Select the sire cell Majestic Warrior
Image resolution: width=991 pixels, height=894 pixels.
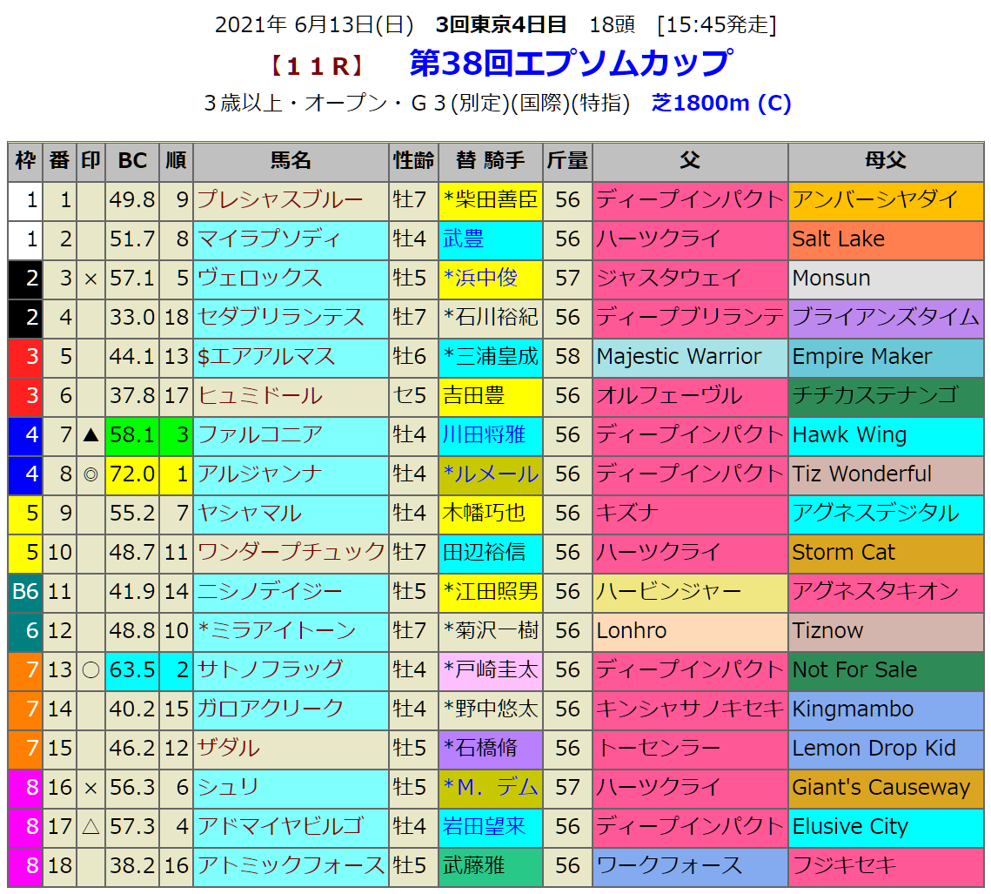coord(679,357)
